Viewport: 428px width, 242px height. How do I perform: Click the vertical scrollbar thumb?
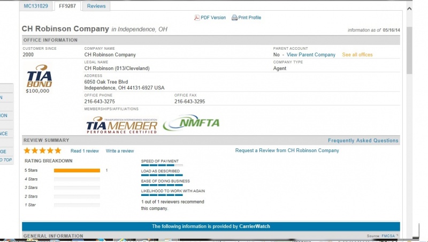(409, 50)
